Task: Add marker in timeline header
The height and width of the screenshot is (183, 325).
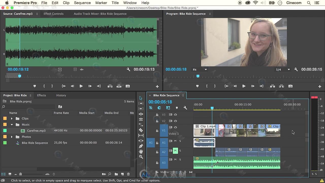Action: [x=177, y=108]
